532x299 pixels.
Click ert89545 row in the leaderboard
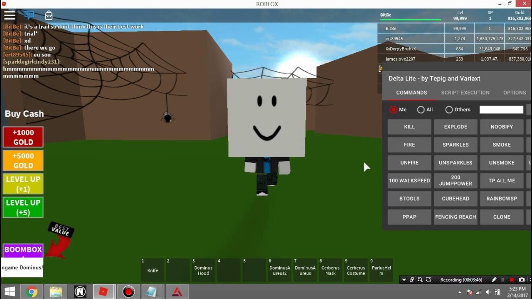point(455,39)
